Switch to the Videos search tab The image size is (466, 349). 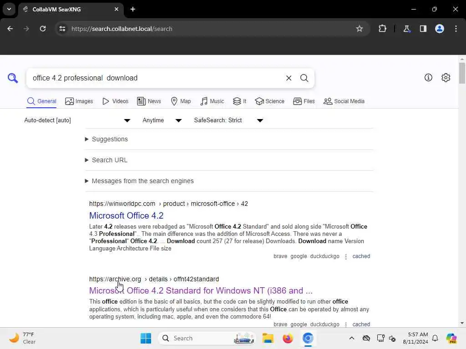tap(115, 101)
